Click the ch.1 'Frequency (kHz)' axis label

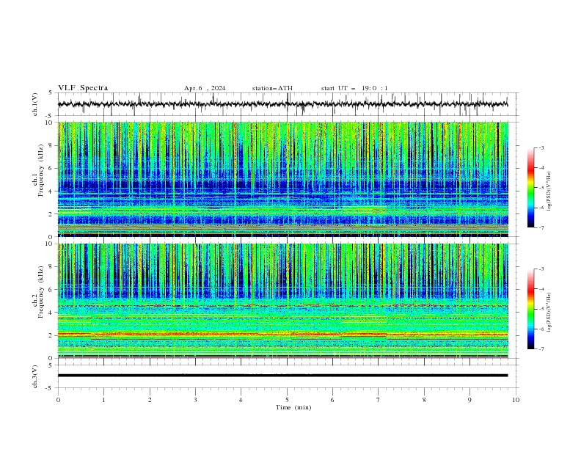click(41, 170)
